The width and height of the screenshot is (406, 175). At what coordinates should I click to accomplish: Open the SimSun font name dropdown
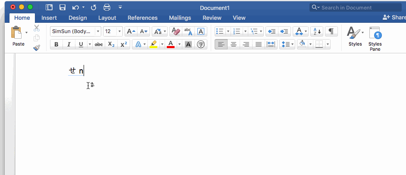pos(98,31)
